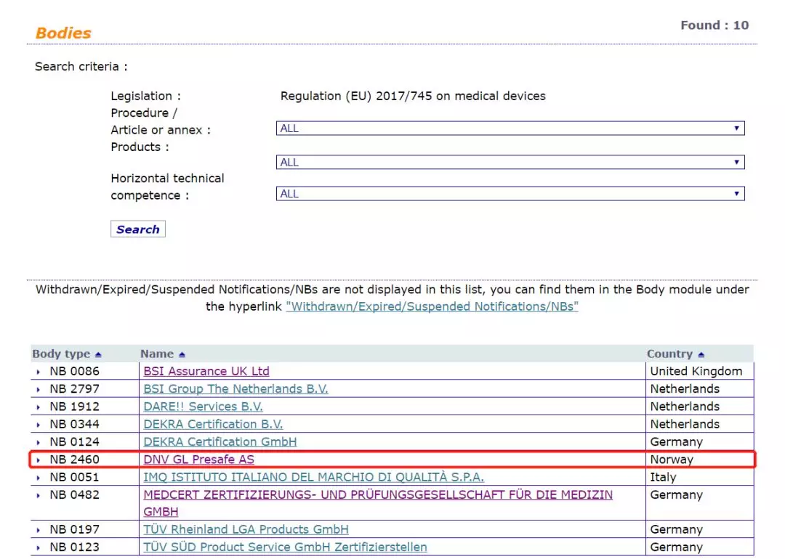
Task: Open IMQ Istituto Italiano del Marchio link
Action: [x=314, y=477]
